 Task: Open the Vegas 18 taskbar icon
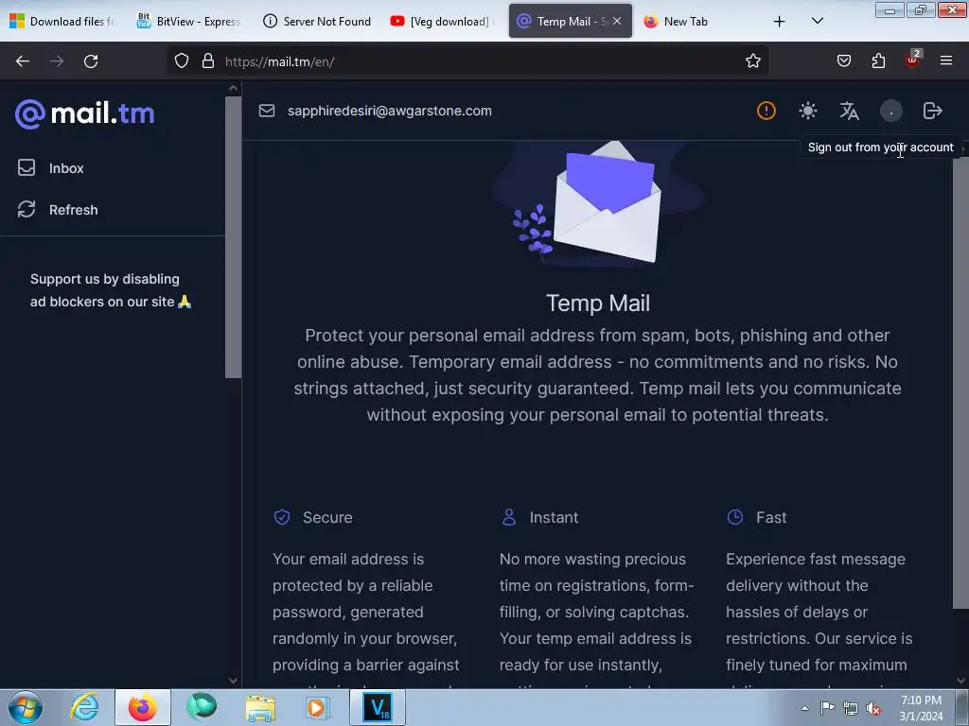click(x=378, y=707)
